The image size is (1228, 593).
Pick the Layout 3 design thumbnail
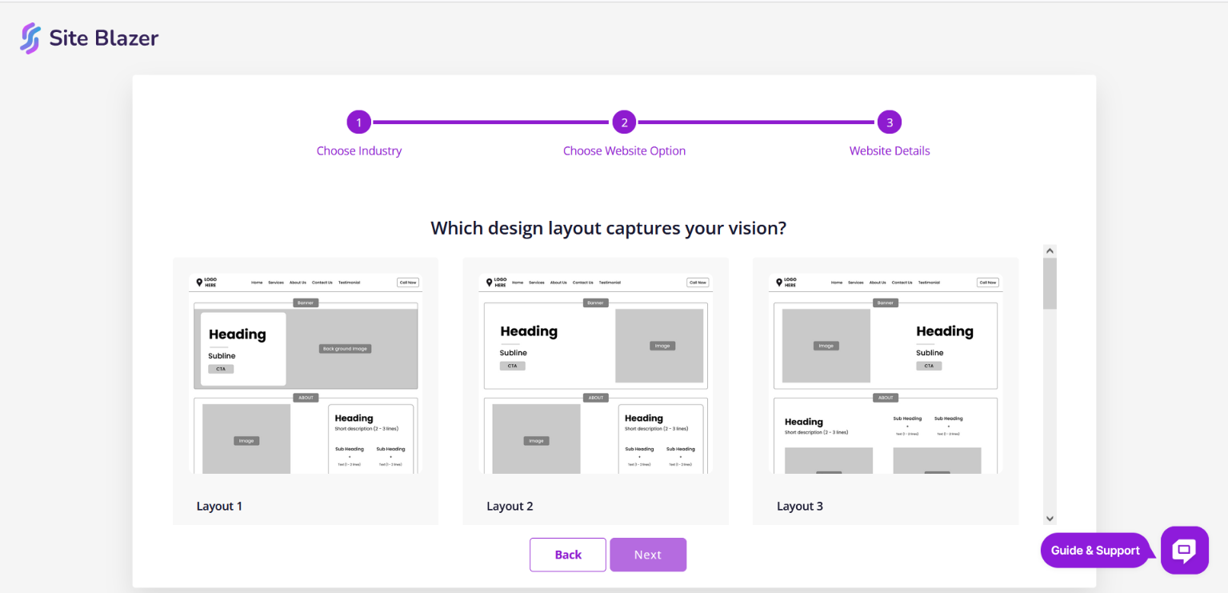[885, 374]
